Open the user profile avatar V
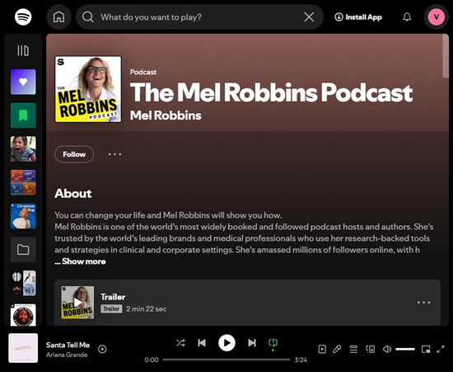This screenshot has height=372, width=453. (437, 17)
